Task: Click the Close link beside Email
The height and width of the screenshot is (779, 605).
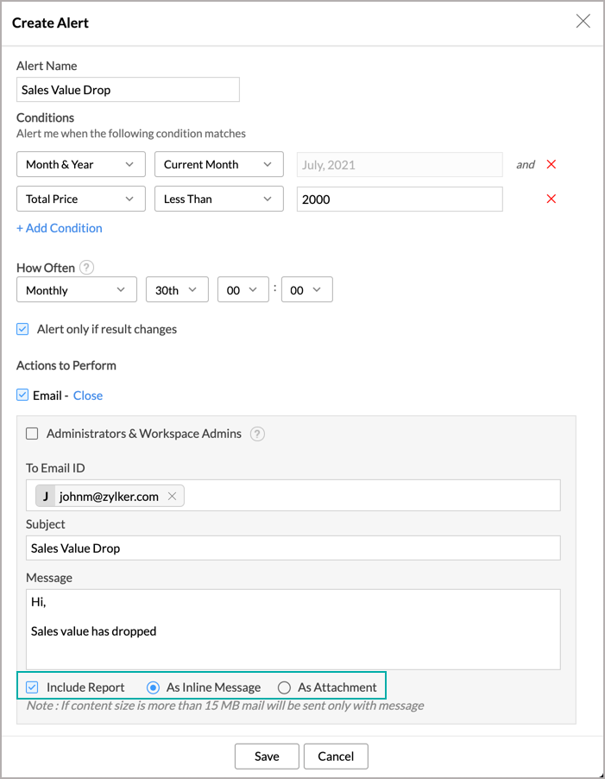Action: 88,396
